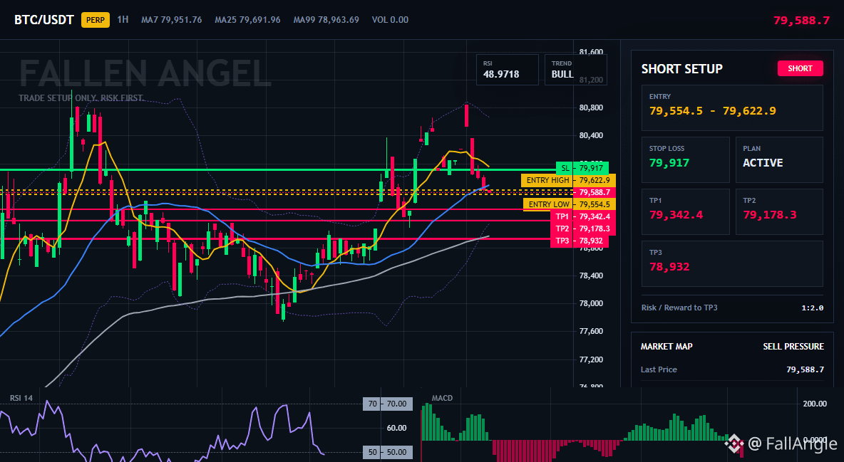The width and height of the screenshot is (844, 462).
Task: Click the TP2 chart price label
Action: pyautogui.click(x=584, y=229)
